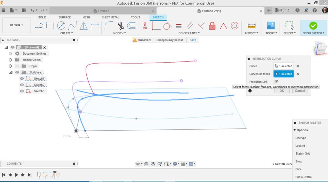Select the Offset tool

(x=131, y=26)
